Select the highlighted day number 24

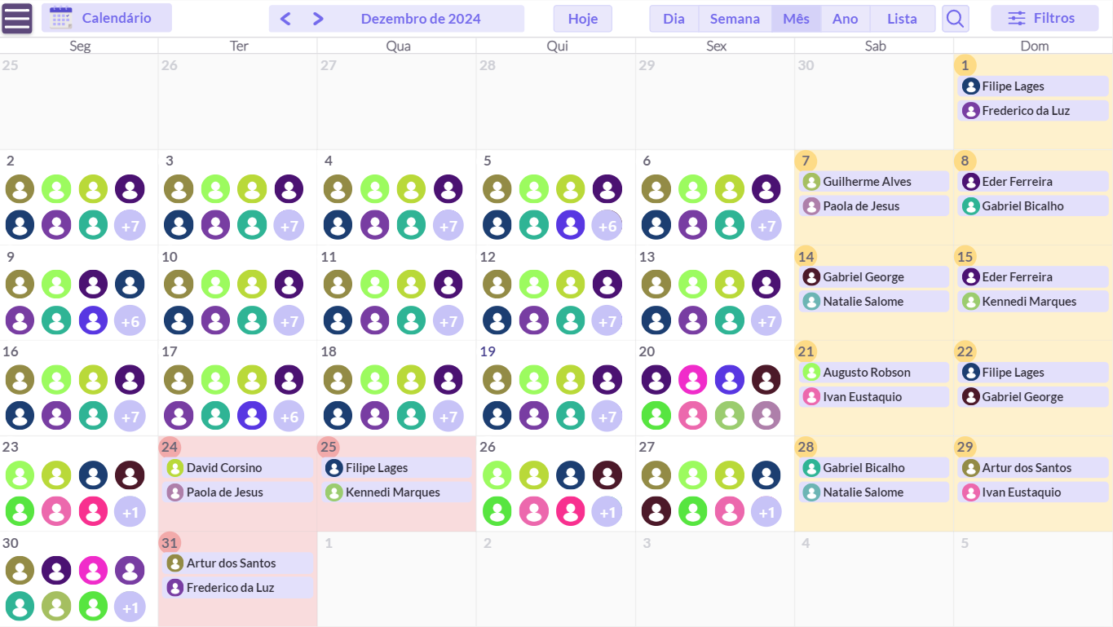click(x=170, y=447)
